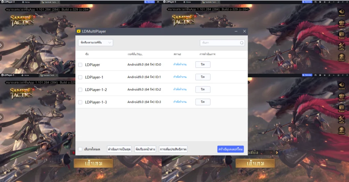349x182 pixels.
Task: Click the Remote button in top-right emulator
Action: [307, 2]
